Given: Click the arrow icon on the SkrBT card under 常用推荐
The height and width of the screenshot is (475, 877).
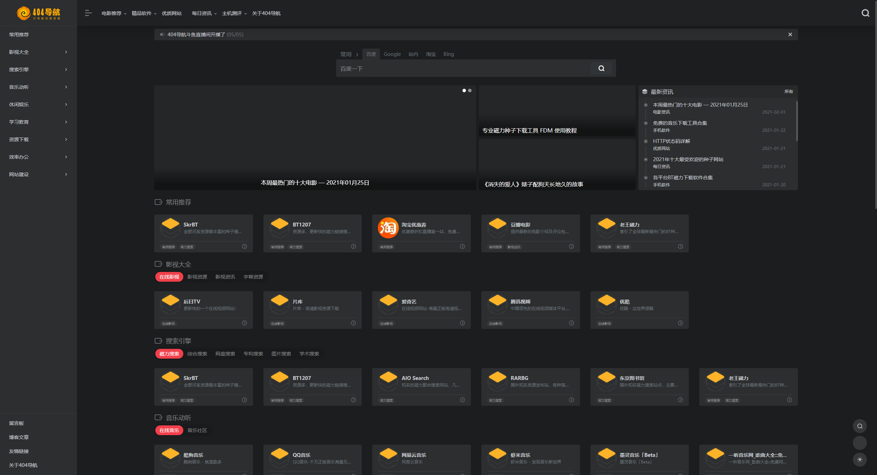Looking at the screenshot, I should [245, 246].
